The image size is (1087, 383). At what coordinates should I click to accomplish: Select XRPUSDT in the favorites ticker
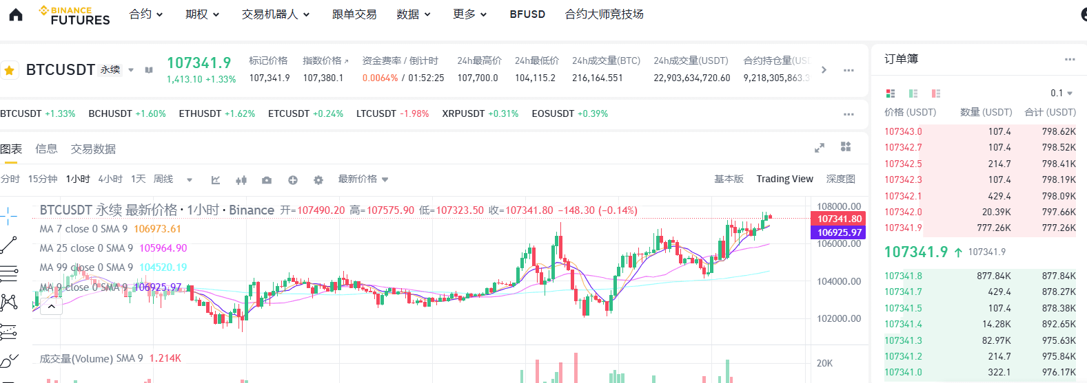tap(480, 113)
